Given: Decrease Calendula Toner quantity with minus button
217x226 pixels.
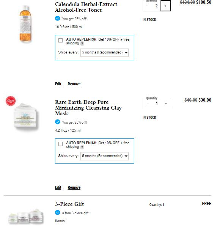Looking at the screenshot, I should (148, 6).
